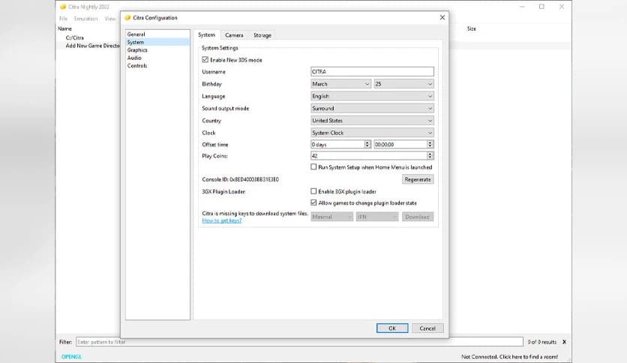Click the OK button
This screenshot has height=363, width=627.
tap(392, 328)
